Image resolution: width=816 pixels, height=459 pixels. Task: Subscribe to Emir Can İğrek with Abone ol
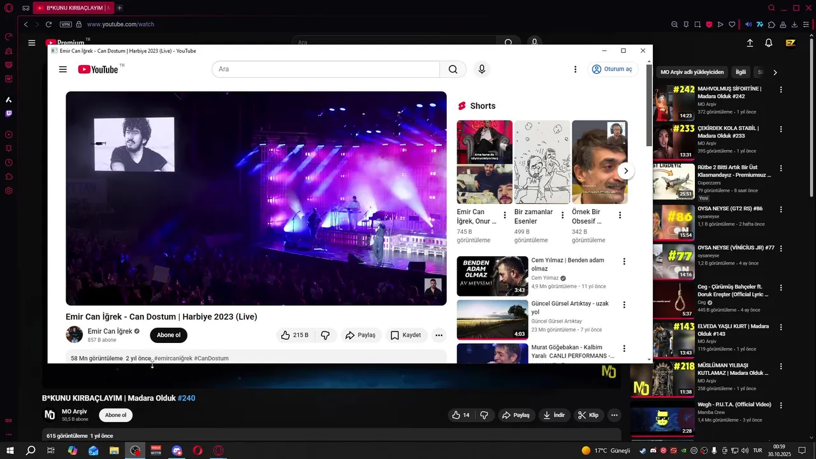point(169,335)
